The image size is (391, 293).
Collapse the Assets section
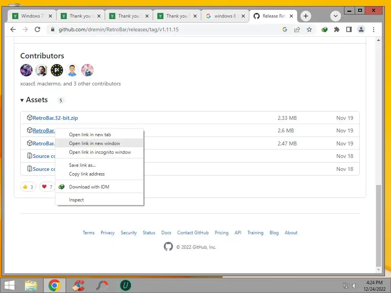pos(34,100)
